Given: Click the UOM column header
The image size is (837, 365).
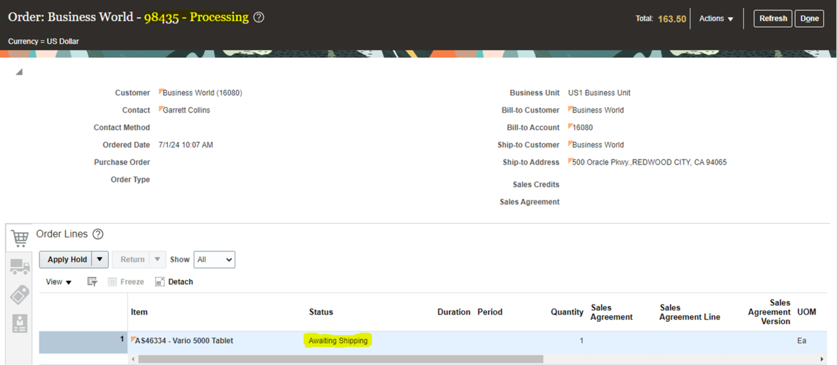Looking at the screenshot, I should (806, 312).
